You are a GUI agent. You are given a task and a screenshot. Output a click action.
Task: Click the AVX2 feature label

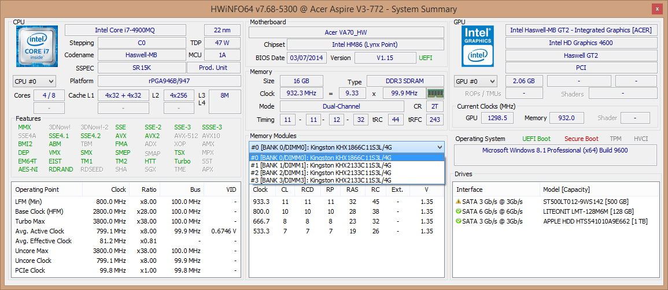click(152, 136)
